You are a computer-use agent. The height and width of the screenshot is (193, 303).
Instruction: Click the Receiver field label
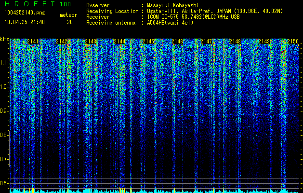[x=98, y=17]
